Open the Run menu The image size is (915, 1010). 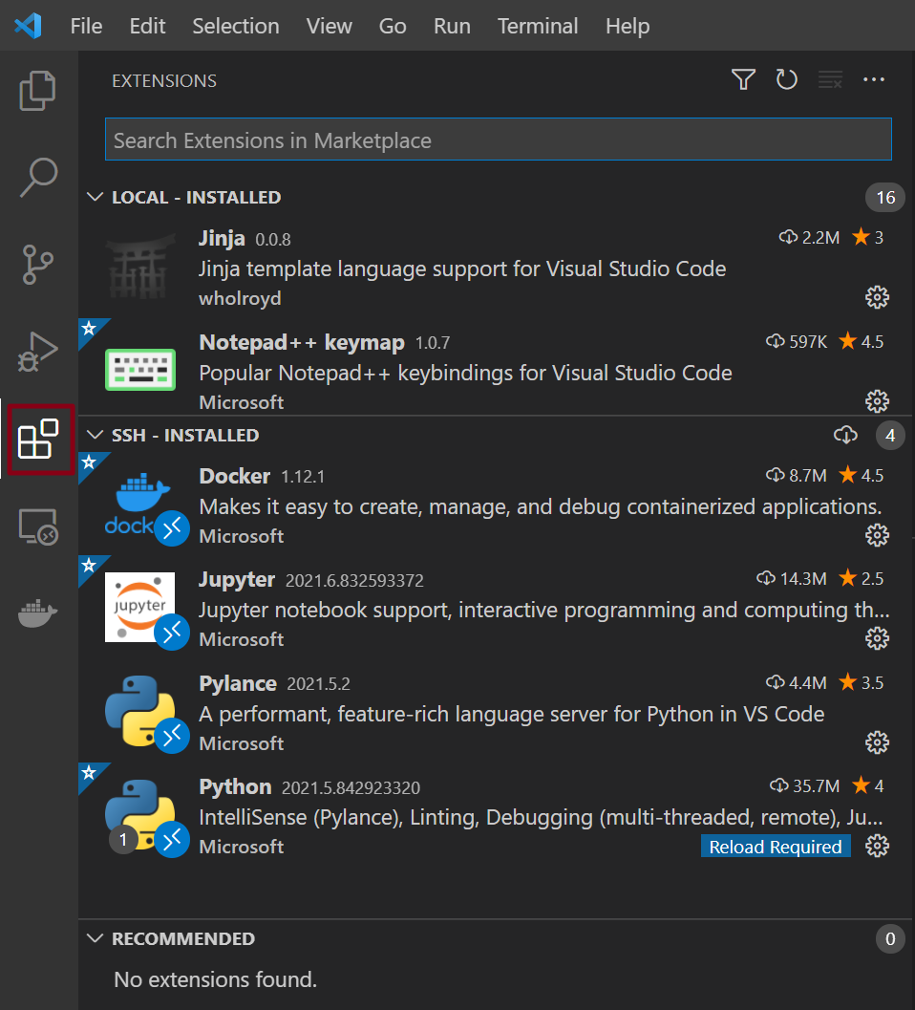(x=452, y=26)
